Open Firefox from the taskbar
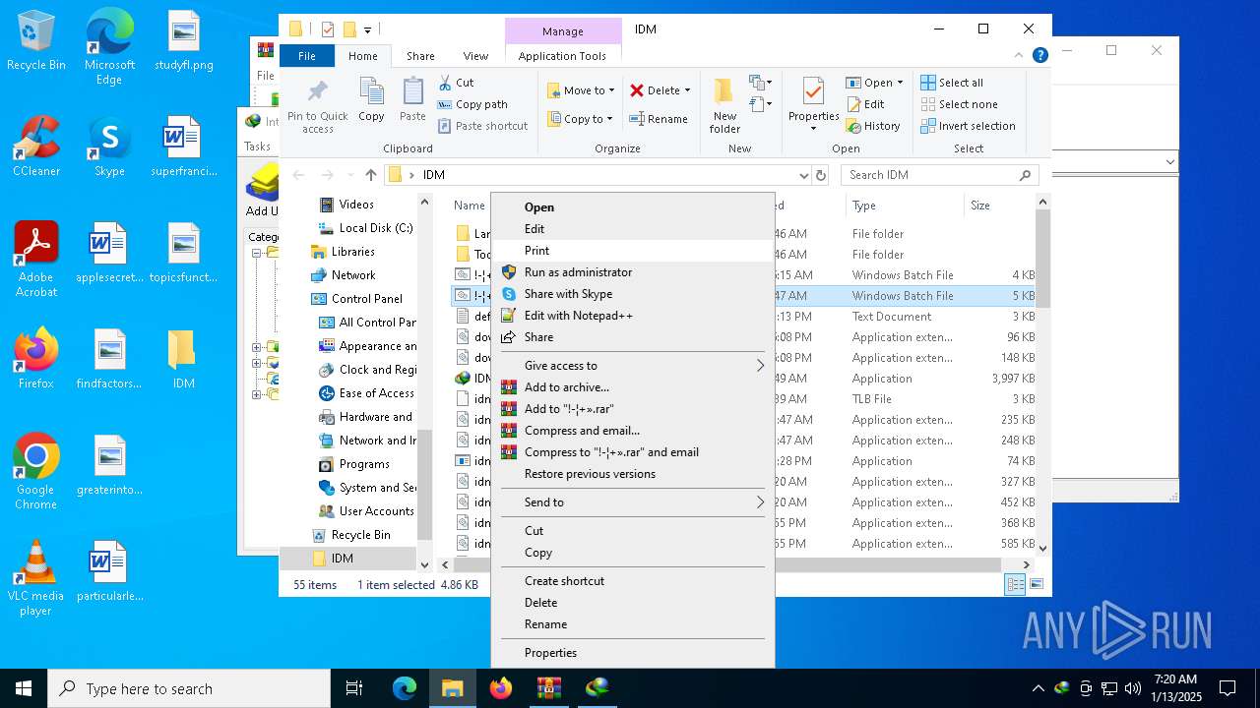The width and height of the screenshot is (1260, 708). (x=501, y=688)
